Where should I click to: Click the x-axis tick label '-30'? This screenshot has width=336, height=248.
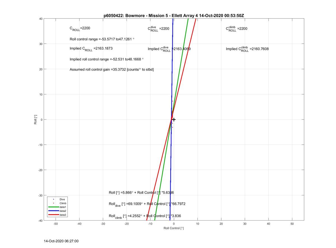pyautogui.click(x=103, y=224)
